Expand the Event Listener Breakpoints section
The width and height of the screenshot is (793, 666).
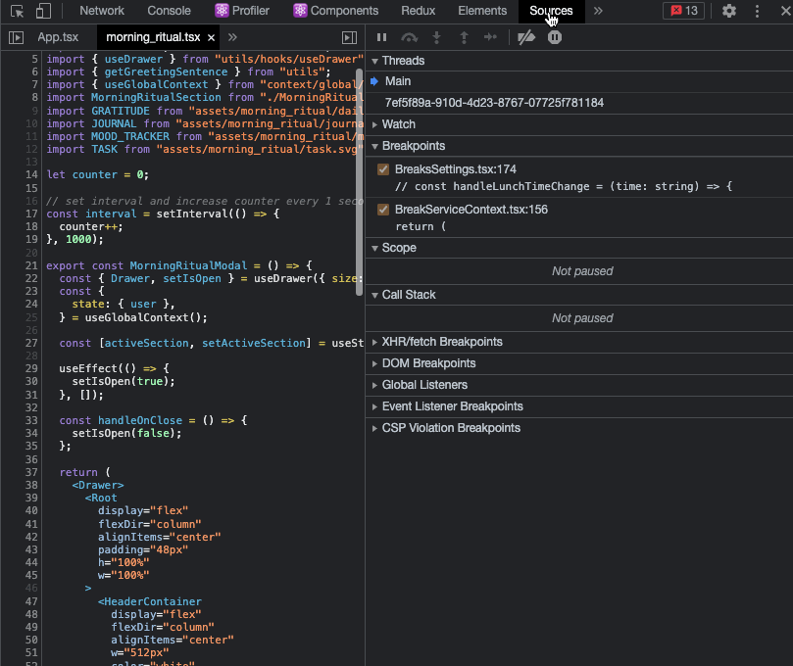374,405
